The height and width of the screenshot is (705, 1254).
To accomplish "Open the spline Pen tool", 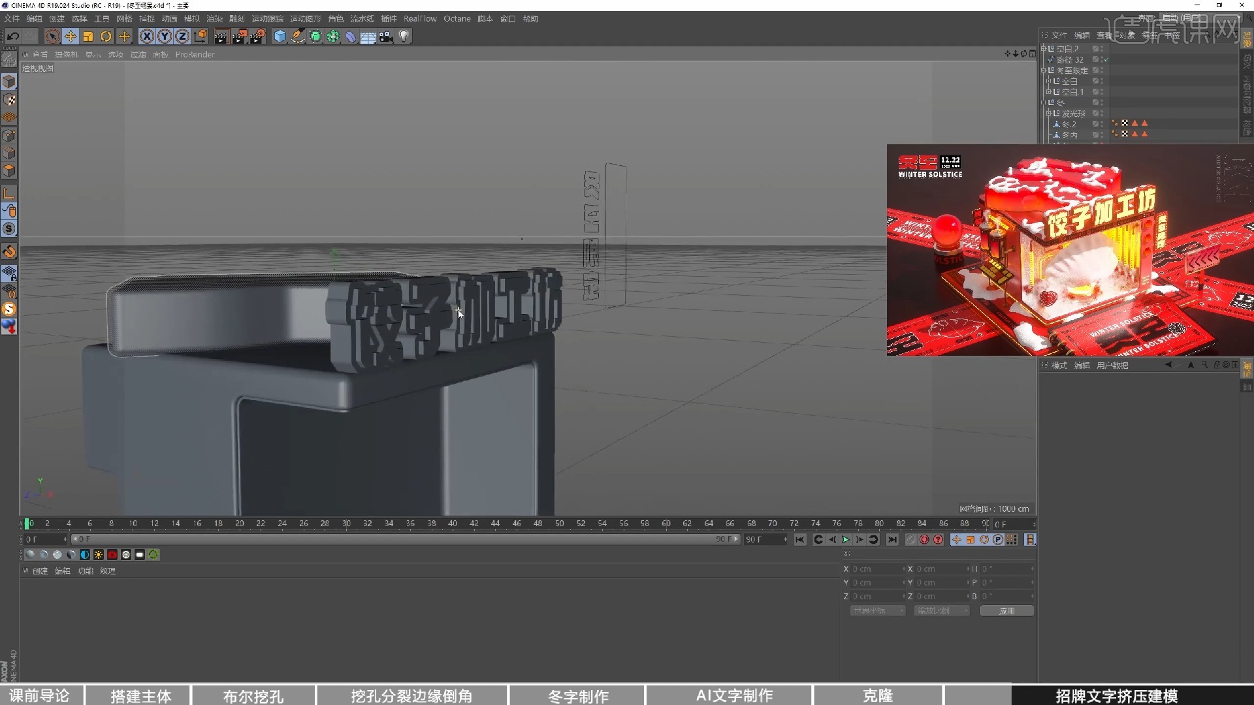I will [298, 37].
